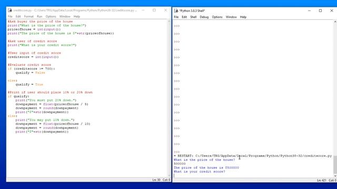
Task: Open File menu in Python Shell
Action: [x=176, y=17]
